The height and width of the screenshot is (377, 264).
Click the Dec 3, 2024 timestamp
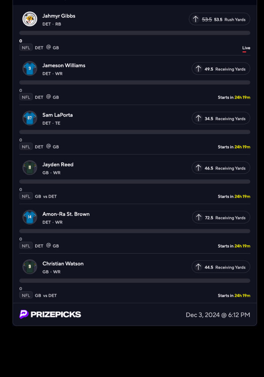pos(218,315)
